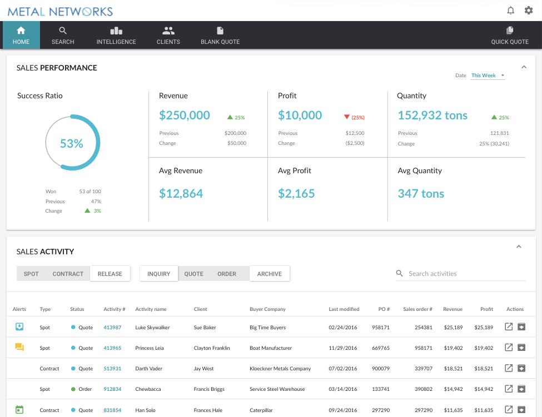Collapse the Sales Performance panel
Image resolution: width=542 pixels, height=417 pixels.
(x=524, y=66)
